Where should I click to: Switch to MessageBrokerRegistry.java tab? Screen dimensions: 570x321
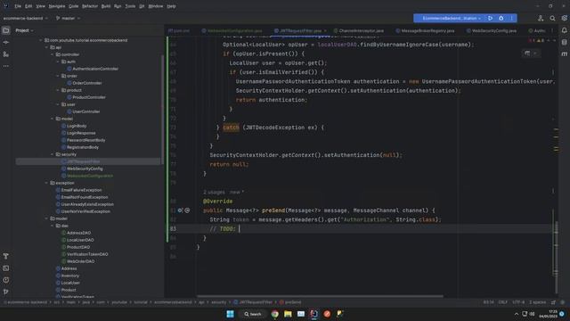(x=425, y=31)
